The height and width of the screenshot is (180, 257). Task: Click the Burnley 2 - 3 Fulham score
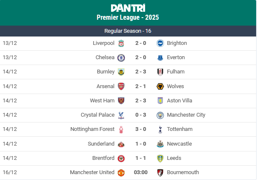pos(140,72)
